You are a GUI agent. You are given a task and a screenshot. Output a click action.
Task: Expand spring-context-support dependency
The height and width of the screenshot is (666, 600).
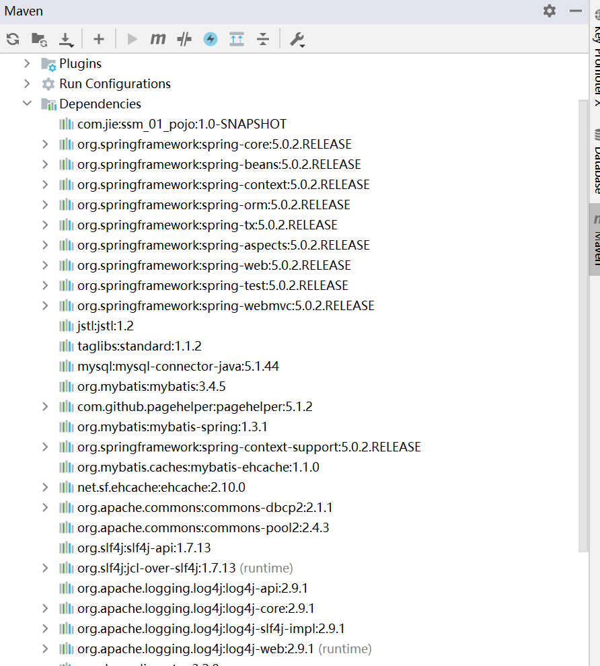coord(46,447)
